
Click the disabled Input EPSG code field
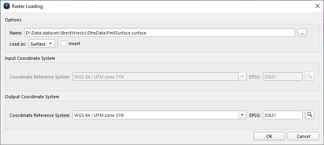click(283, 76)
